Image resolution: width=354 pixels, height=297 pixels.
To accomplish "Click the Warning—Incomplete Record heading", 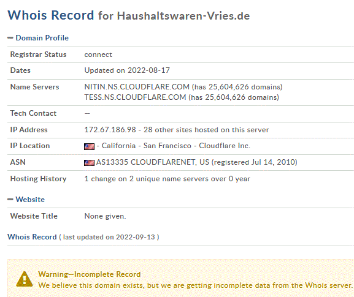I will click(90, 274).
